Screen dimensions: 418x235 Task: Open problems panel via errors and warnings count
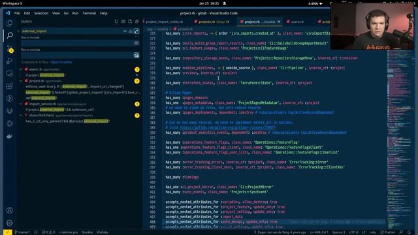tap(48, 232)
